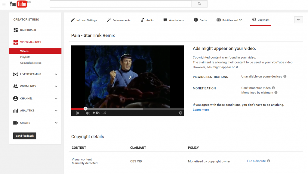Click the back arrow button

(299, 20)
